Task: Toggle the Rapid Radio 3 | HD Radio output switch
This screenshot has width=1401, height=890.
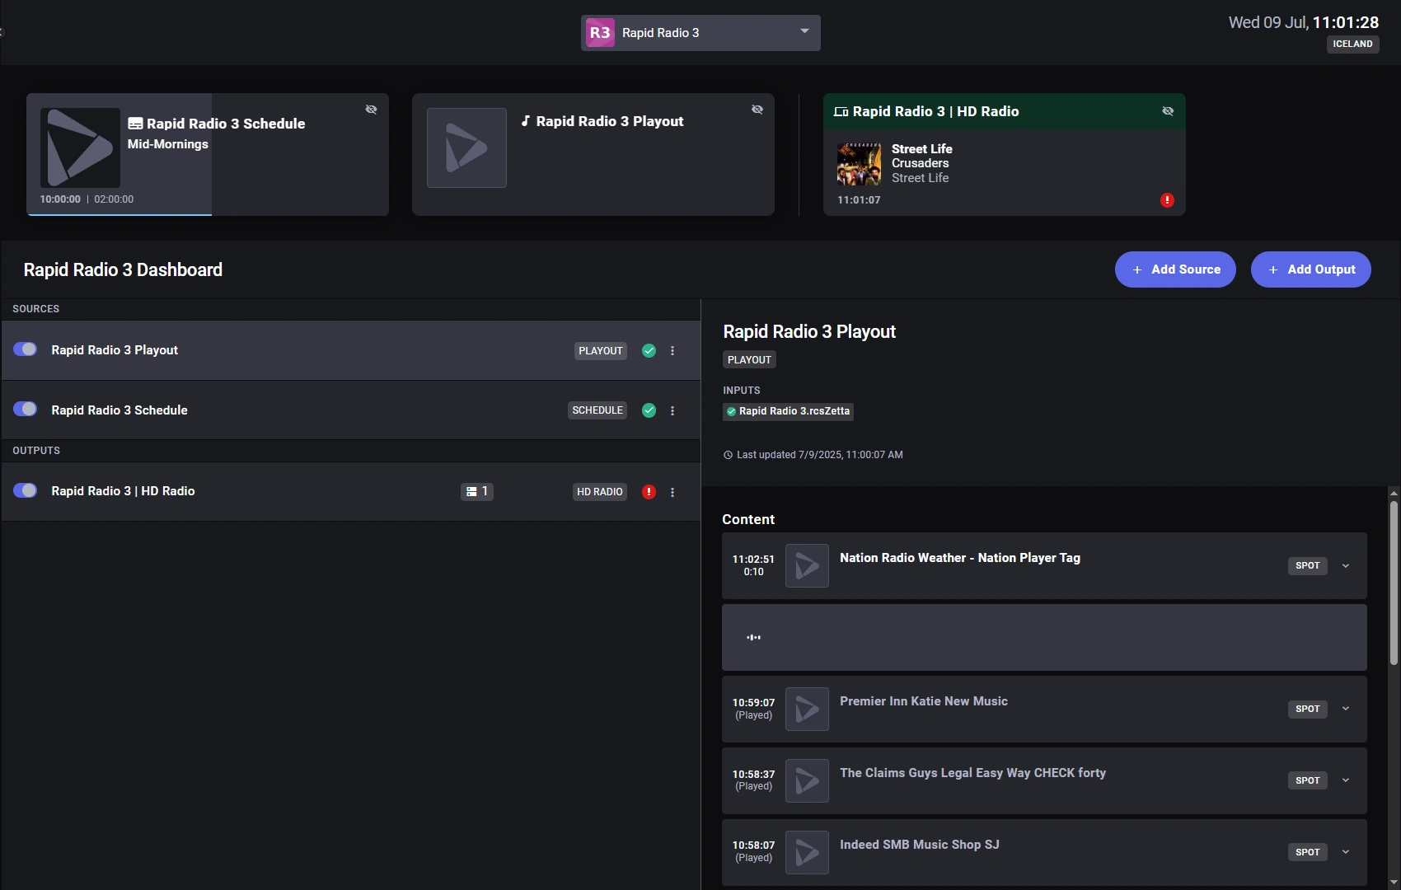Action: pos(26,490)
